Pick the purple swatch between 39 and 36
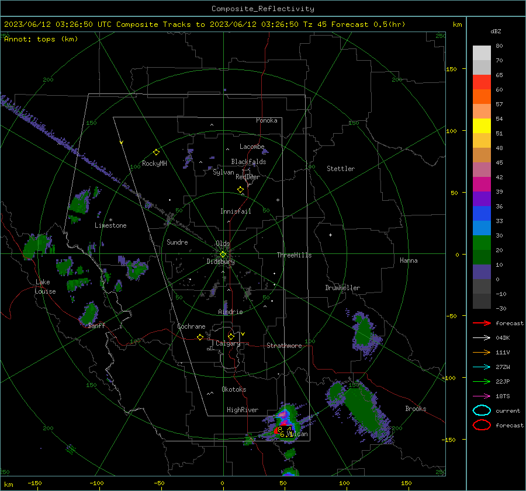Image resolution: width=526 pixels, height=491 pixels. click(x=482, y=199)
